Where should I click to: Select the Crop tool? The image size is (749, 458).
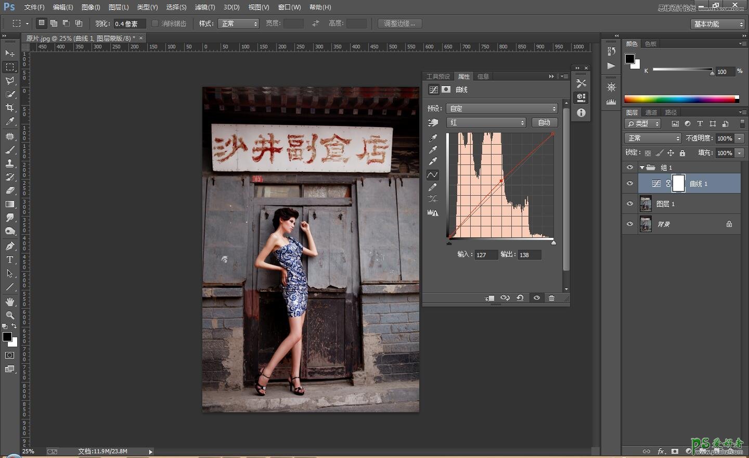pos(10,108)
